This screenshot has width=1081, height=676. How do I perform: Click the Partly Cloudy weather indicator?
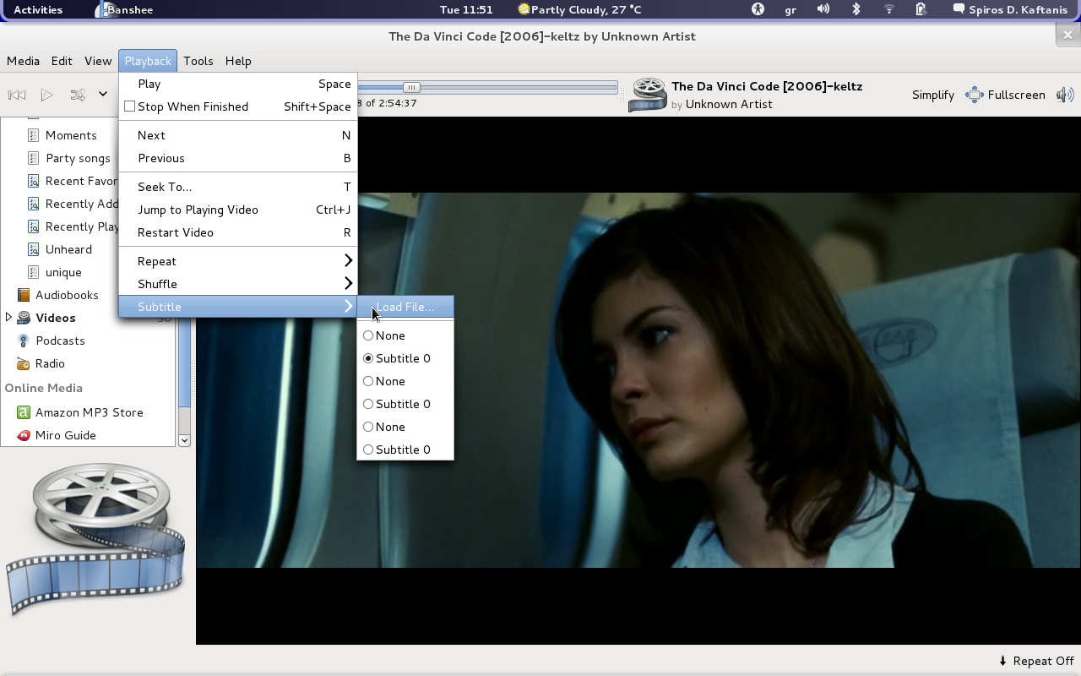pyautogui.click(x=580, y=9)
